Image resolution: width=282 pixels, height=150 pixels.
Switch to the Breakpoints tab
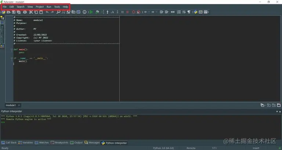tap(59, 143)
